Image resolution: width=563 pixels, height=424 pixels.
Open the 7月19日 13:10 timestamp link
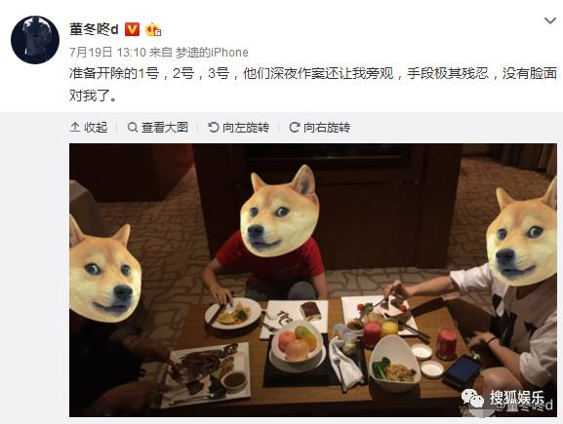point(107,53)
